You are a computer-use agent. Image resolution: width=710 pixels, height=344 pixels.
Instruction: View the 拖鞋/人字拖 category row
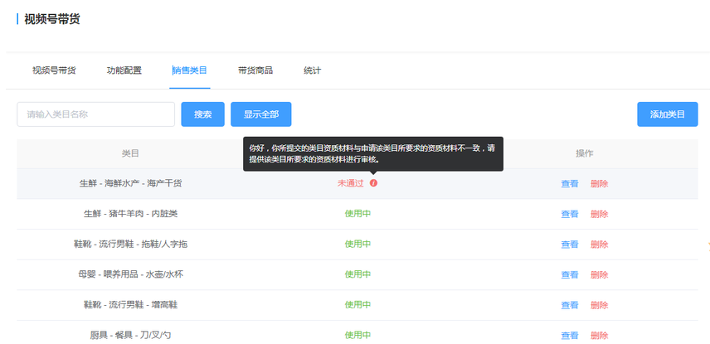click(570, 245)
